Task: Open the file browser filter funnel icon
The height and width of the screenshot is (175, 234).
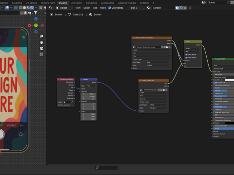Action: (x=36, y=13)
